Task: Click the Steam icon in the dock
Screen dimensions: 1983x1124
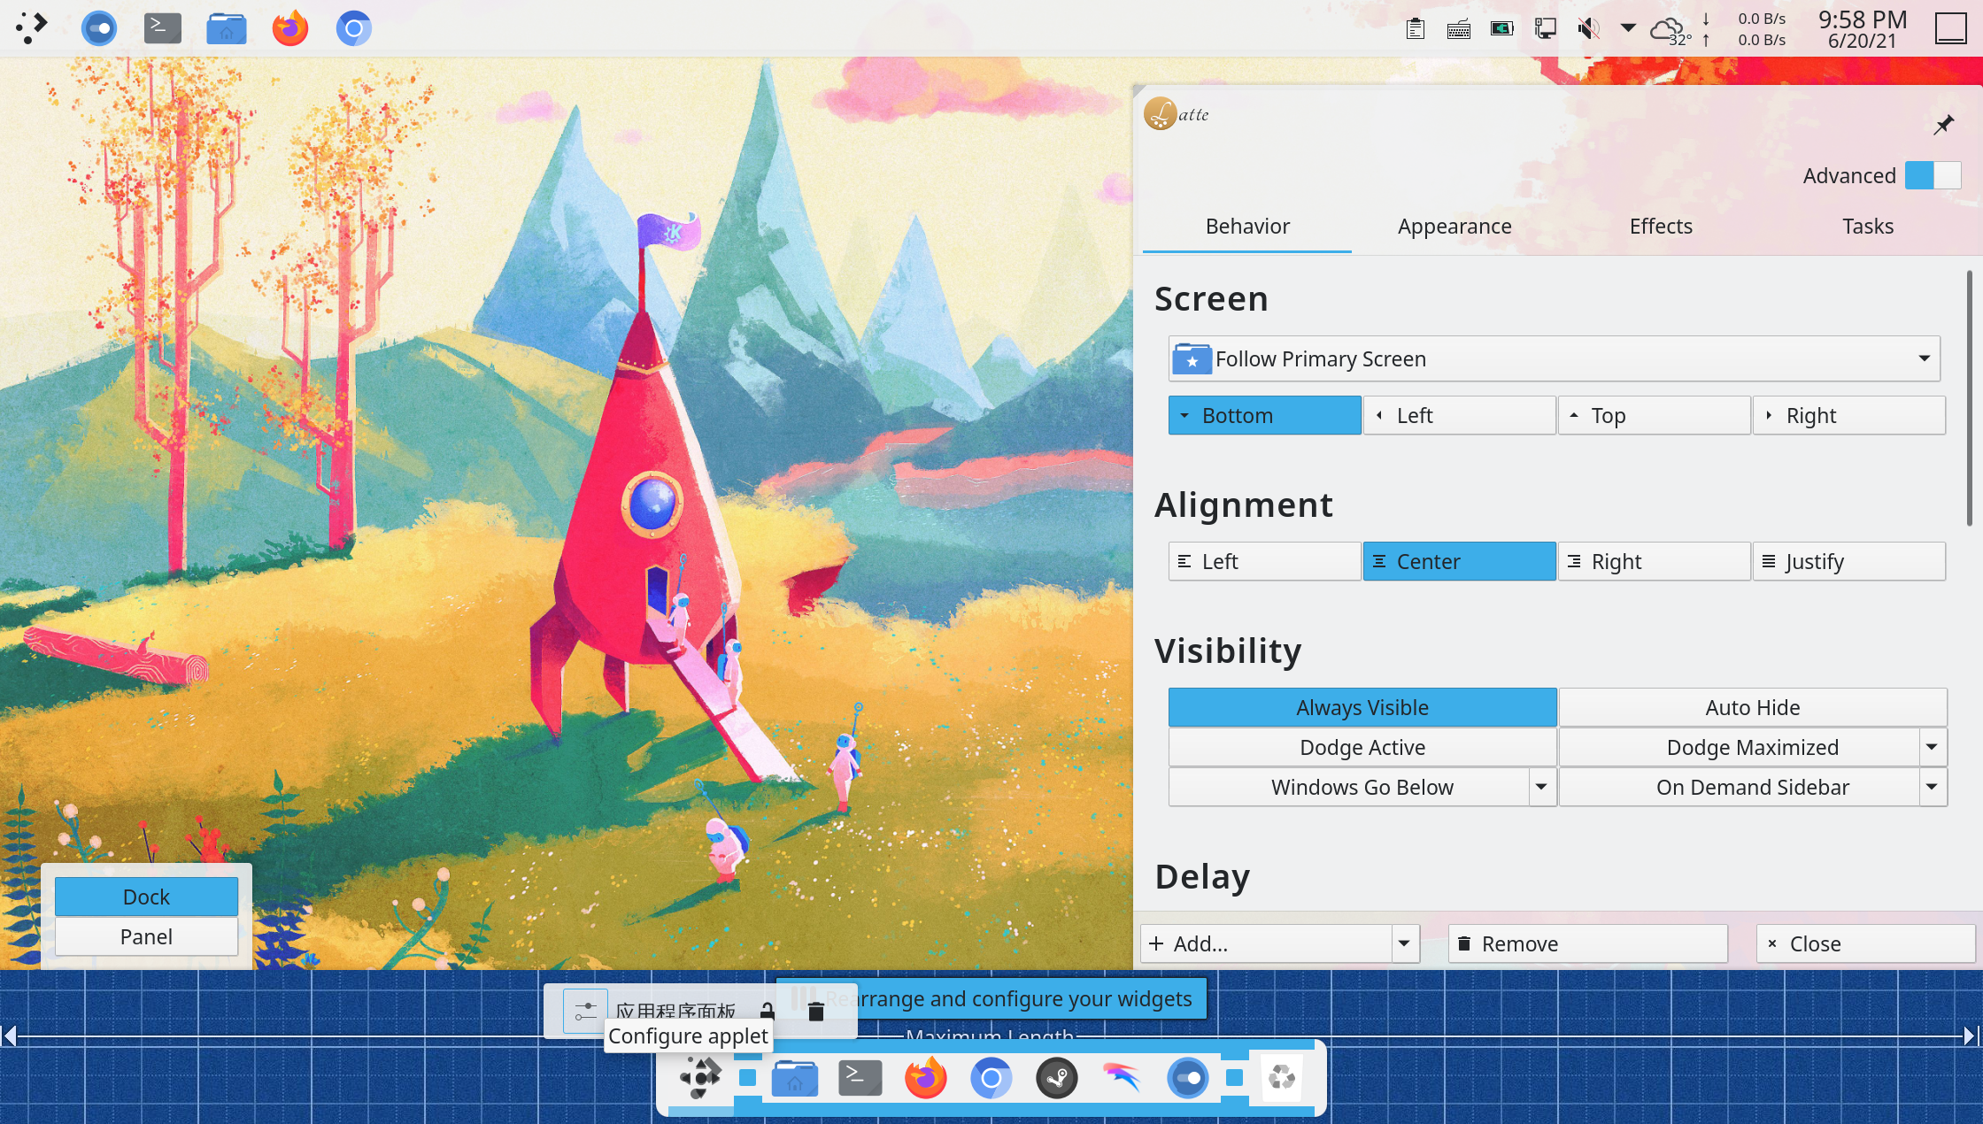Action: pos(1056,1078)
